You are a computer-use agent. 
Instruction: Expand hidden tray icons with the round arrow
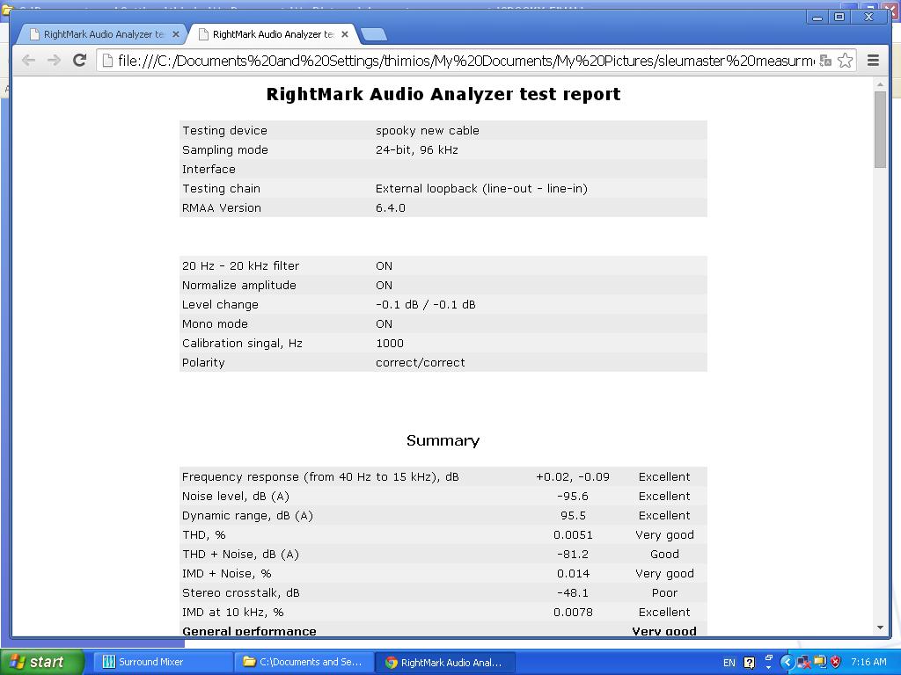pyautogui.click(x=787, y=663)
